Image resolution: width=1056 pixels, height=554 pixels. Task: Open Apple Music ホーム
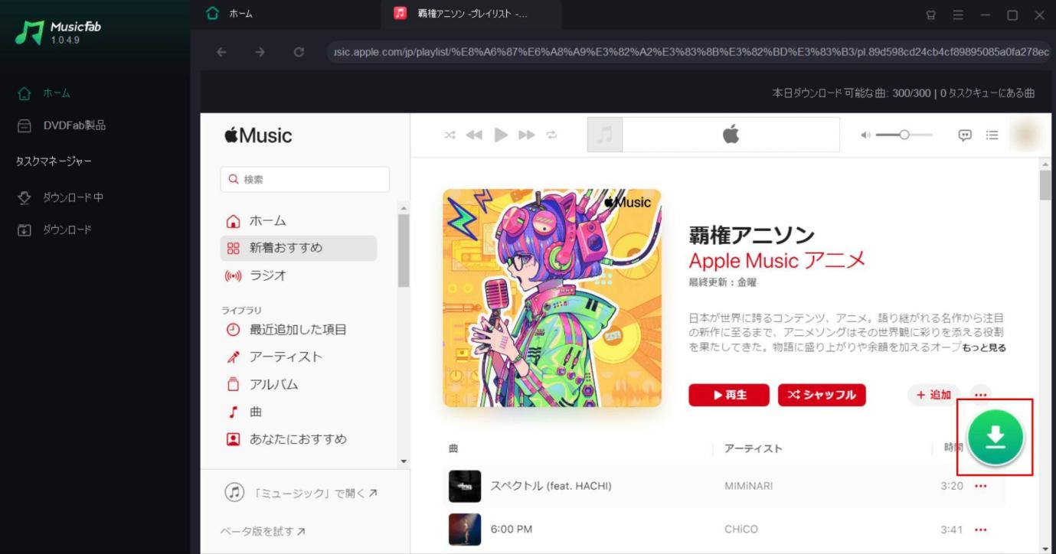tap(299, 221)
